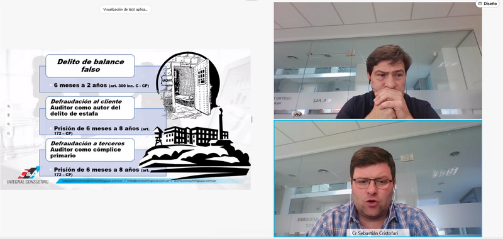Click the Delito de balance falso heading
This screenshot has height=239, width=503.
click(90, 66)
